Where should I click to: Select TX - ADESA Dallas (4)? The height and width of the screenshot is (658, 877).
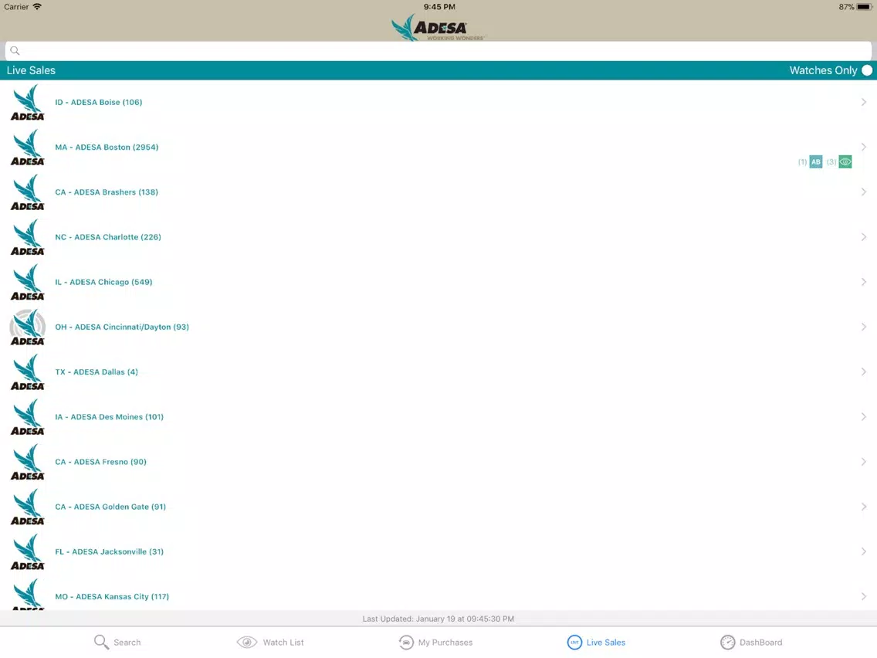[97, 372]
